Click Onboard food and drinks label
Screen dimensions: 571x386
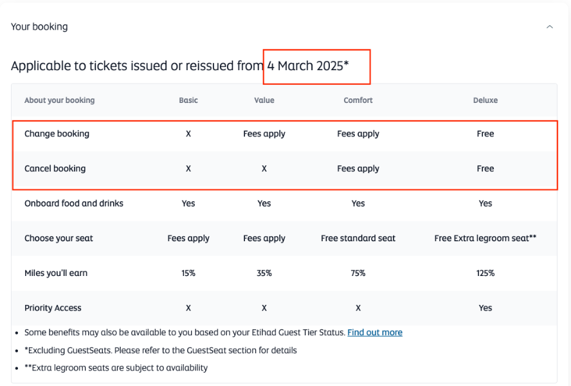[x=74, y=203]
